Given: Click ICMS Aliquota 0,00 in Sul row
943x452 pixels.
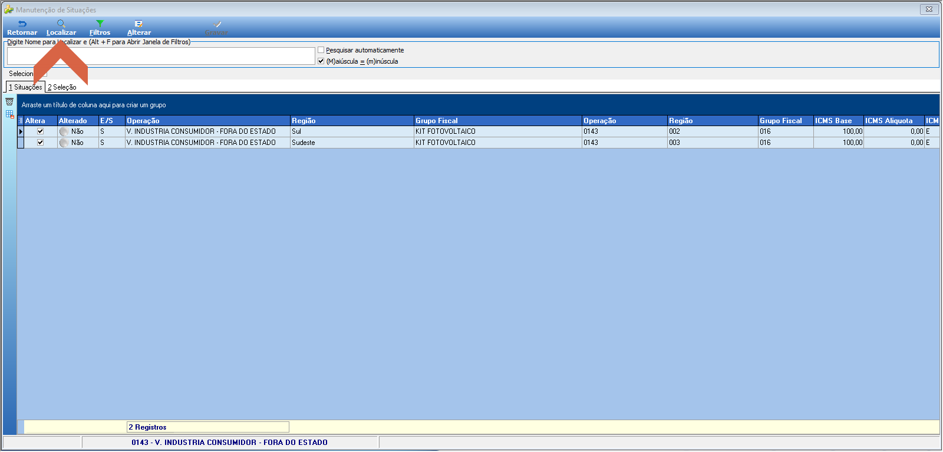Looking at the screenshot, I should [x=894, y=131].
